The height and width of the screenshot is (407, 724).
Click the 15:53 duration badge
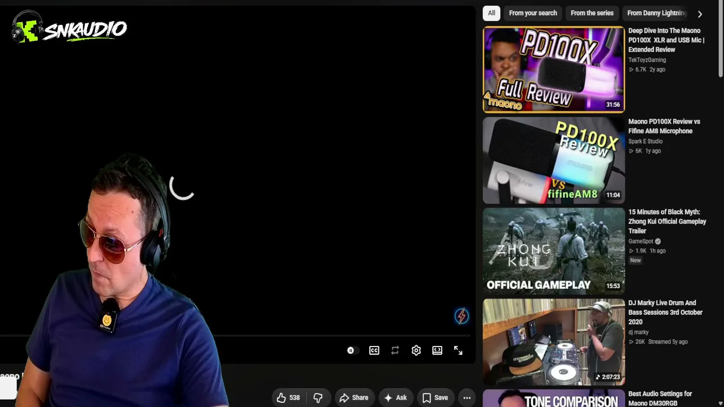[x=613, y=286]
